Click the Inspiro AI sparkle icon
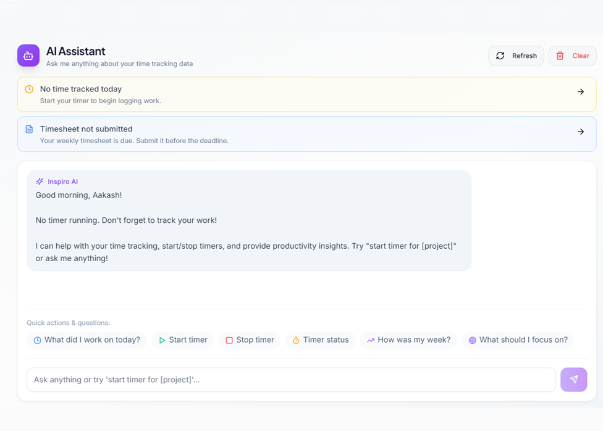 click(38, 181)
